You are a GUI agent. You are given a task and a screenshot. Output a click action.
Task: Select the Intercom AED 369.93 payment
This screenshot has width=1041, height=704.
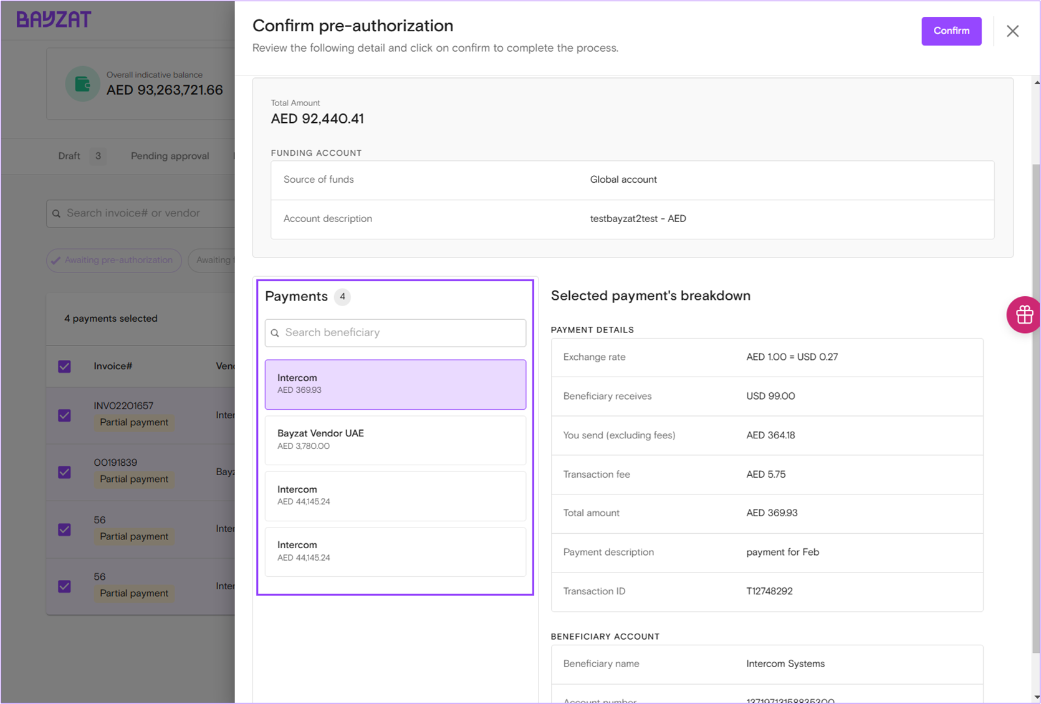(395, 384)
